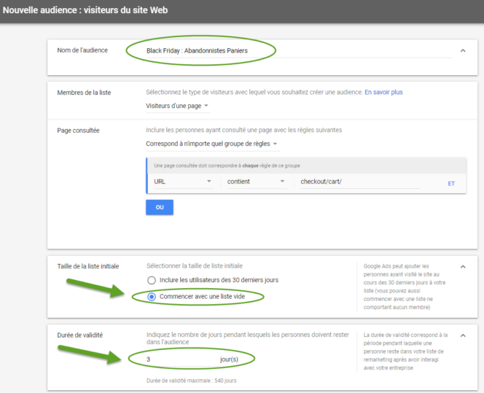Click ET to add a rule condition
This screenshot has width=484, height=393.
tap(451, 184)
